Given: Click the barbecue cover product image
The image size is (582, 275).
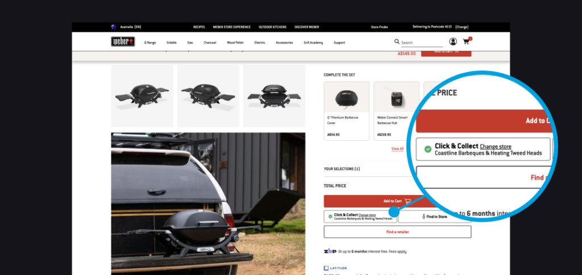Looking at the screenshot, I should click(347, 98).
